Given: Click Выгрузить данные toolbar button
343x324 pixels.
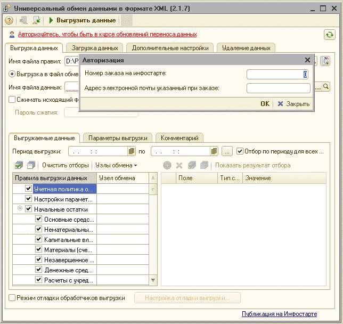Looking at the screenshot, I should [x=82, y=20].
